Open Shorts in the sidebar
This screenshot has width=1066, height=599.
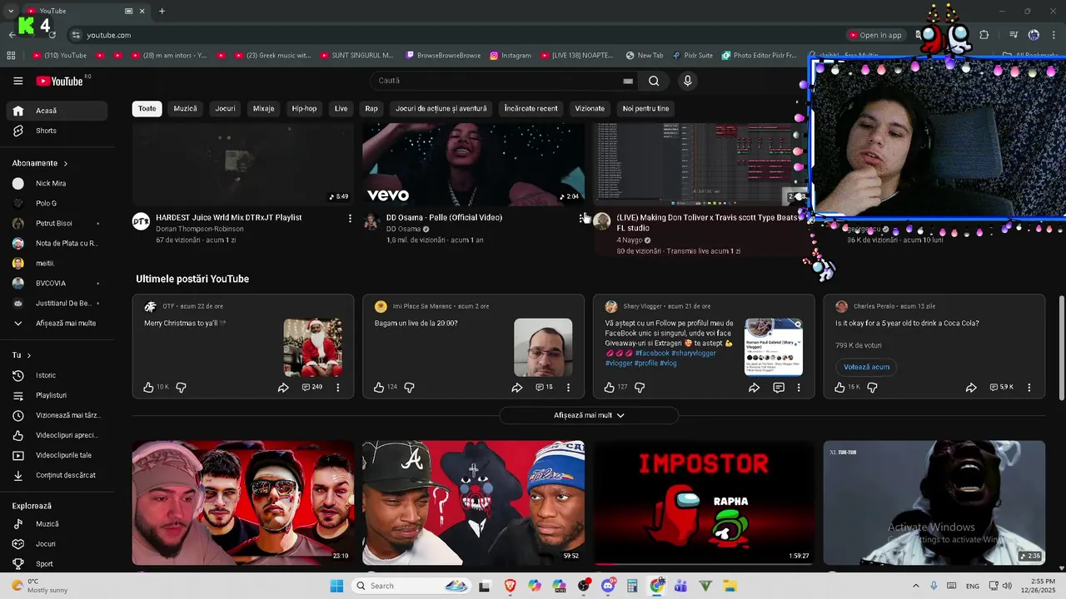(x=57, y=131)
